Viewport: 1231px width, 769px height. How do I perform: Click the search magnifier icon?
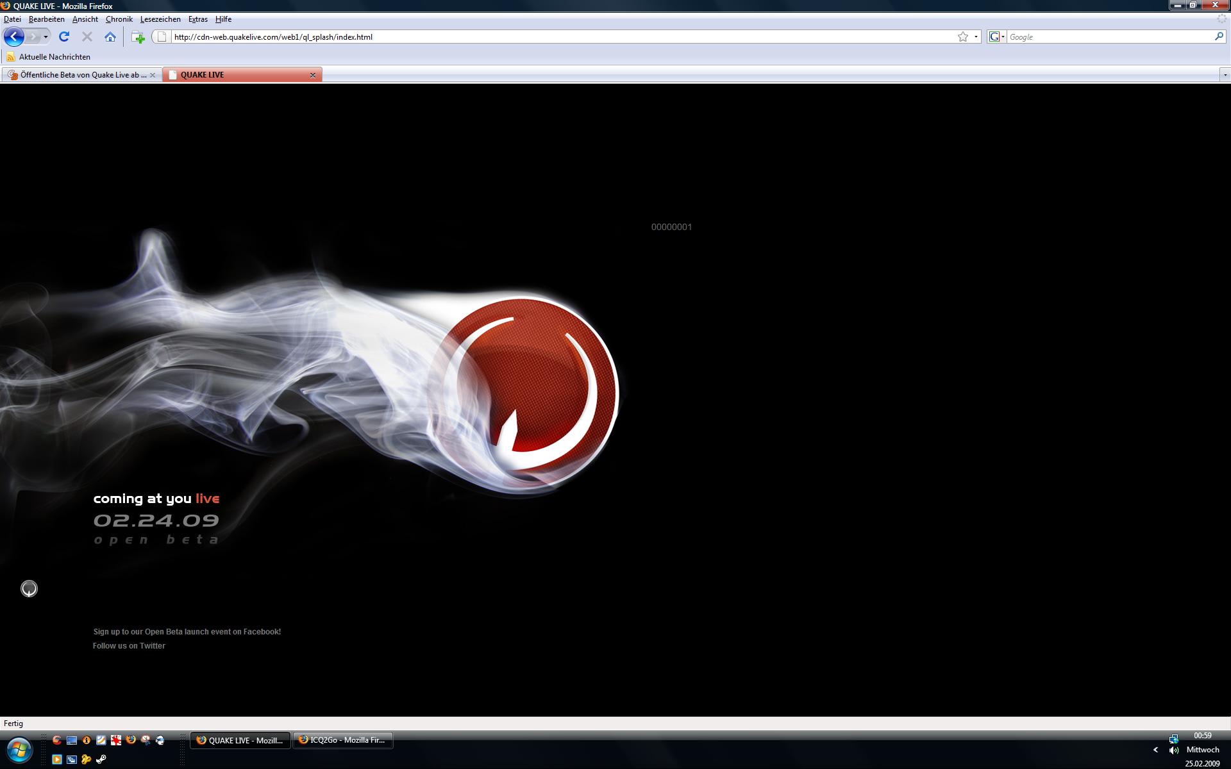click(1219, 37)
